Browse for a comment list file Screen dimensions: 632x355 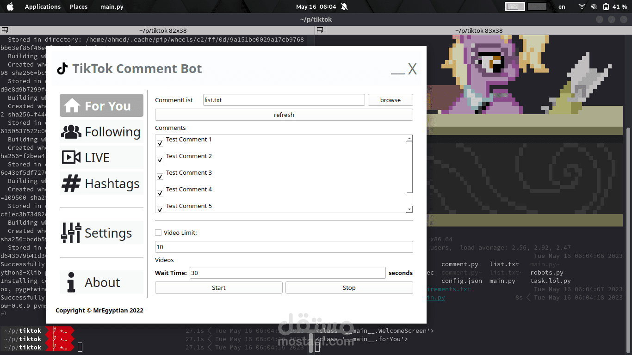tap(390, 100)
